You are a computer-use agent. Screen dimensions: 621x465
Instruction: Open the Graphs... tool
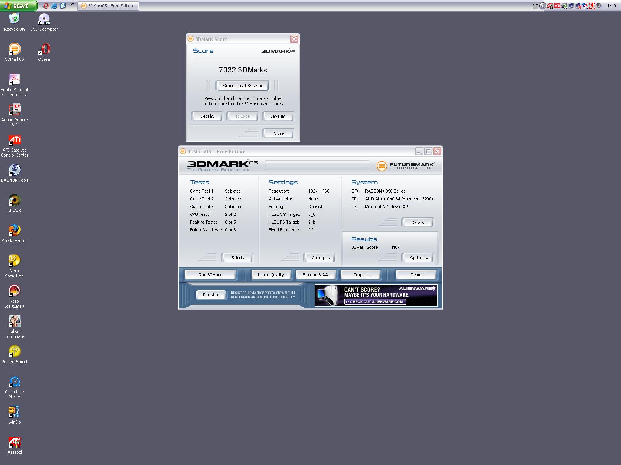point(361,275)
